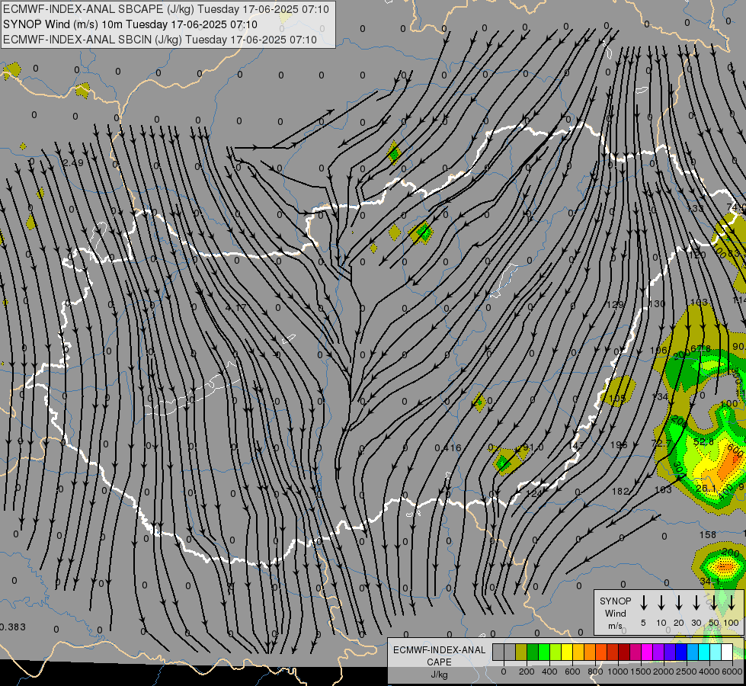Select the olive swatch in CAPE legend

click(x=521, y=652)
